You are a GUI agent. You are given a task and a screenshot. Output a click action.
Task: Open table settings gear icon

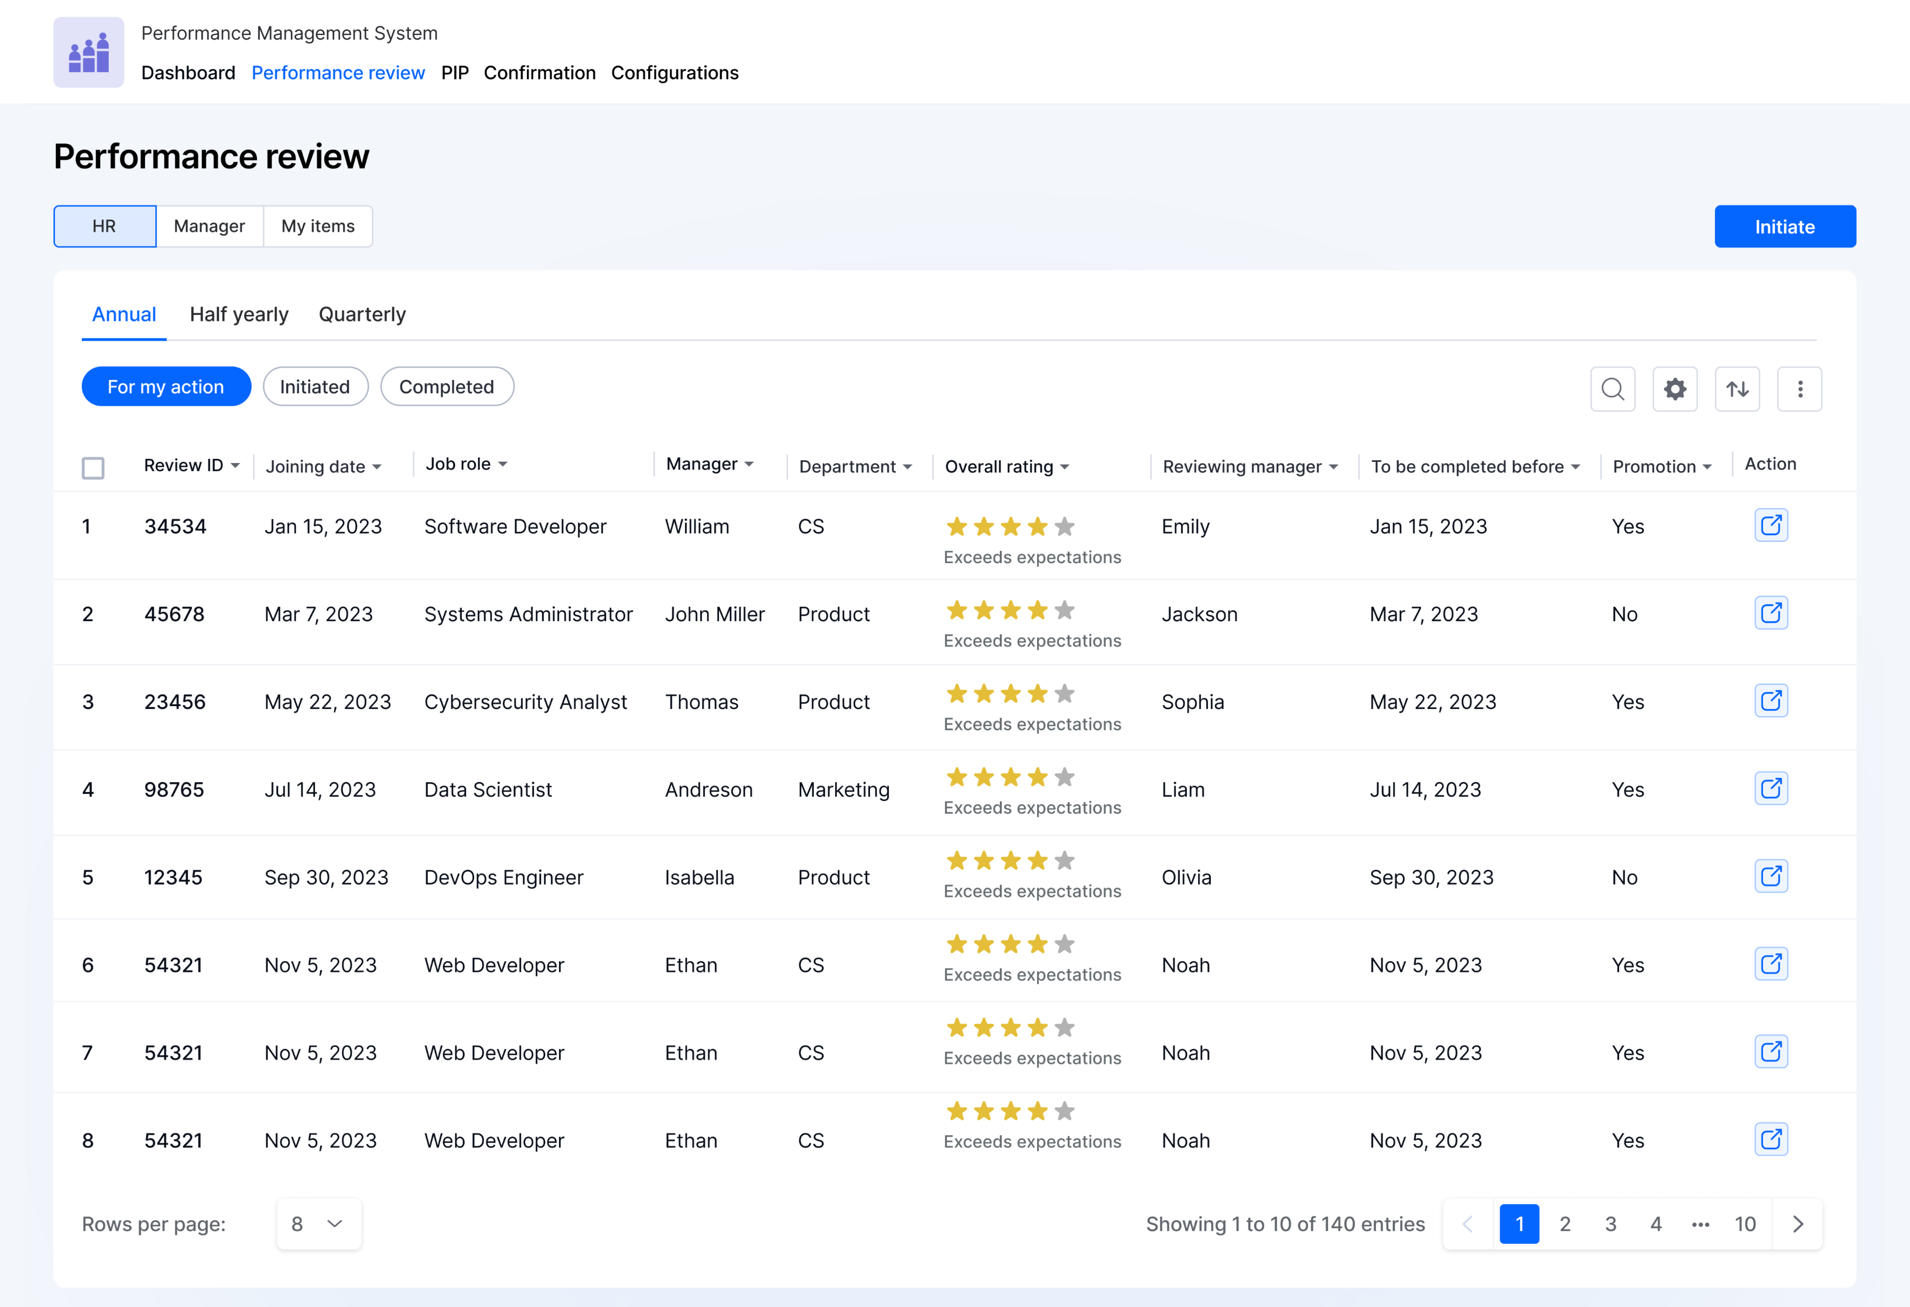[1675, 389]
